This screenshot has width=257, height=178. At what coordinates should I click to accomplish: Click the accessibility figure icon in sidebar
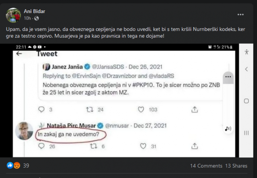point(246,52)
